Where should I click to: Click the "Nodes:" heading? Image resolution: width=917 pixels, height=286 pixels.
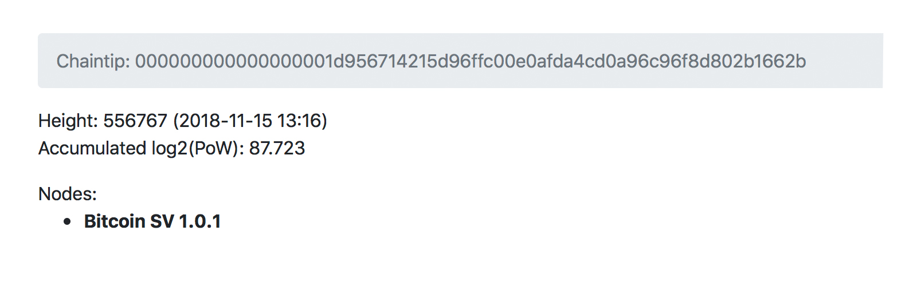(x=68, y=194)
